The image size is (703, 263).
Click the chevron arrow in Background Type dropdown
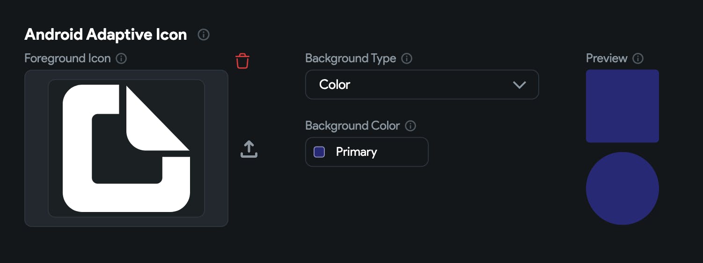pyautogui.click(x=520, y=85)
